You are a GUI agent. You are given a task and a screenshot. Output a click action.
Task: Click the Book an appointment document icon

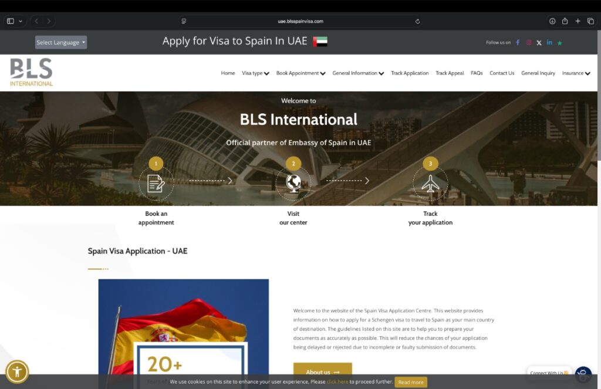click(156, 183)
